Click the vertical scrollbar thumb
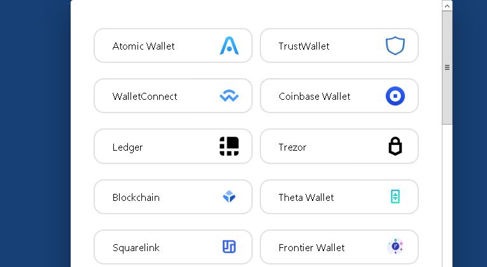 coord(447,67)
